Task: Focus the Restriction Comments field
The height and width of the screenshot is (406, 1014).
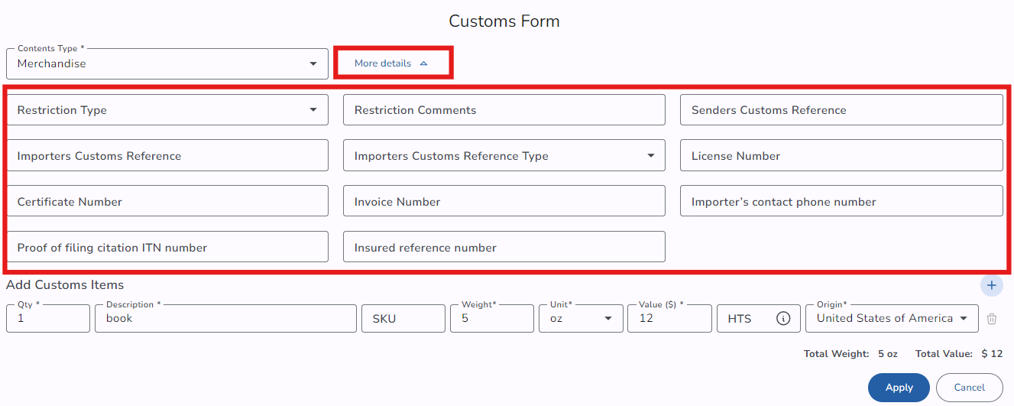Action: point(504,110)
